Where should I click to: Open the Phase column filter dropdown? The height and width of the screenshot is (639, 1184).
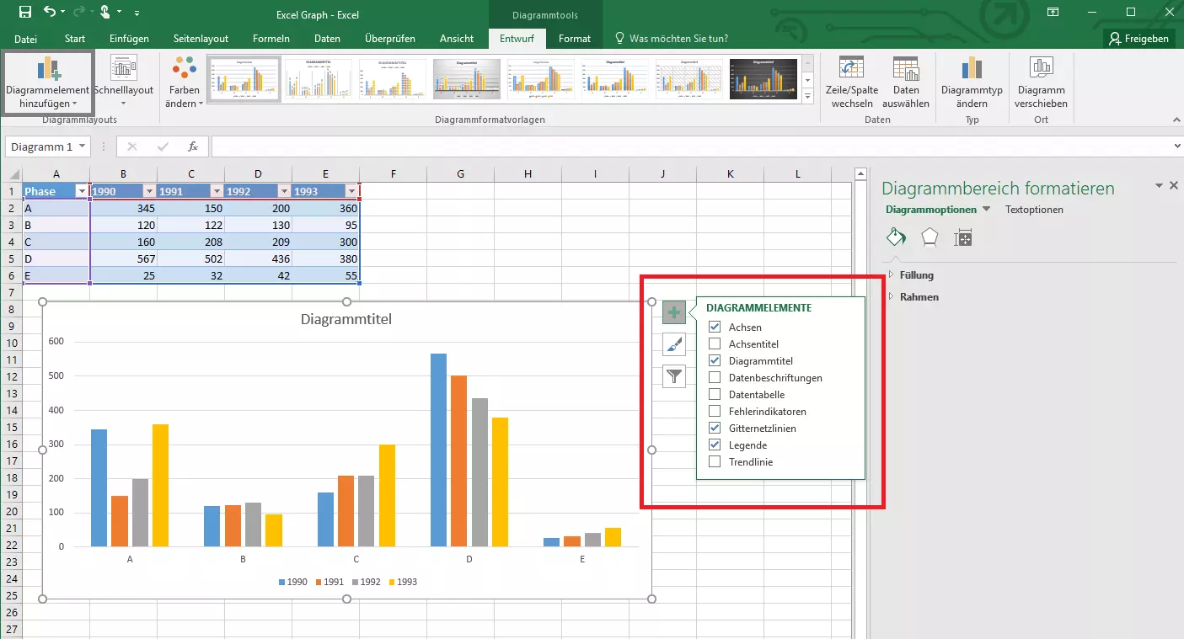[x=82, y=191]
